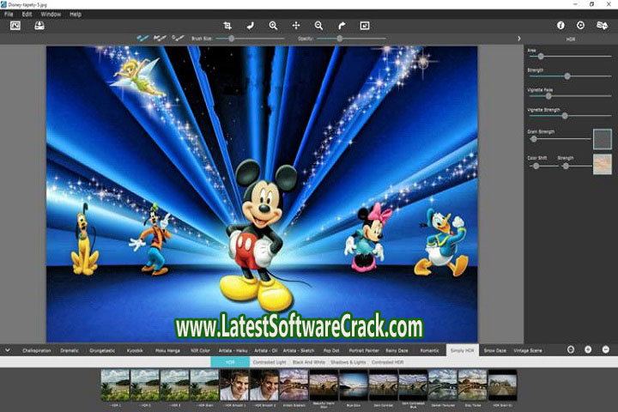The image size is (618, 412).
Task: Select the Snow Daze category
Action: 495,350
